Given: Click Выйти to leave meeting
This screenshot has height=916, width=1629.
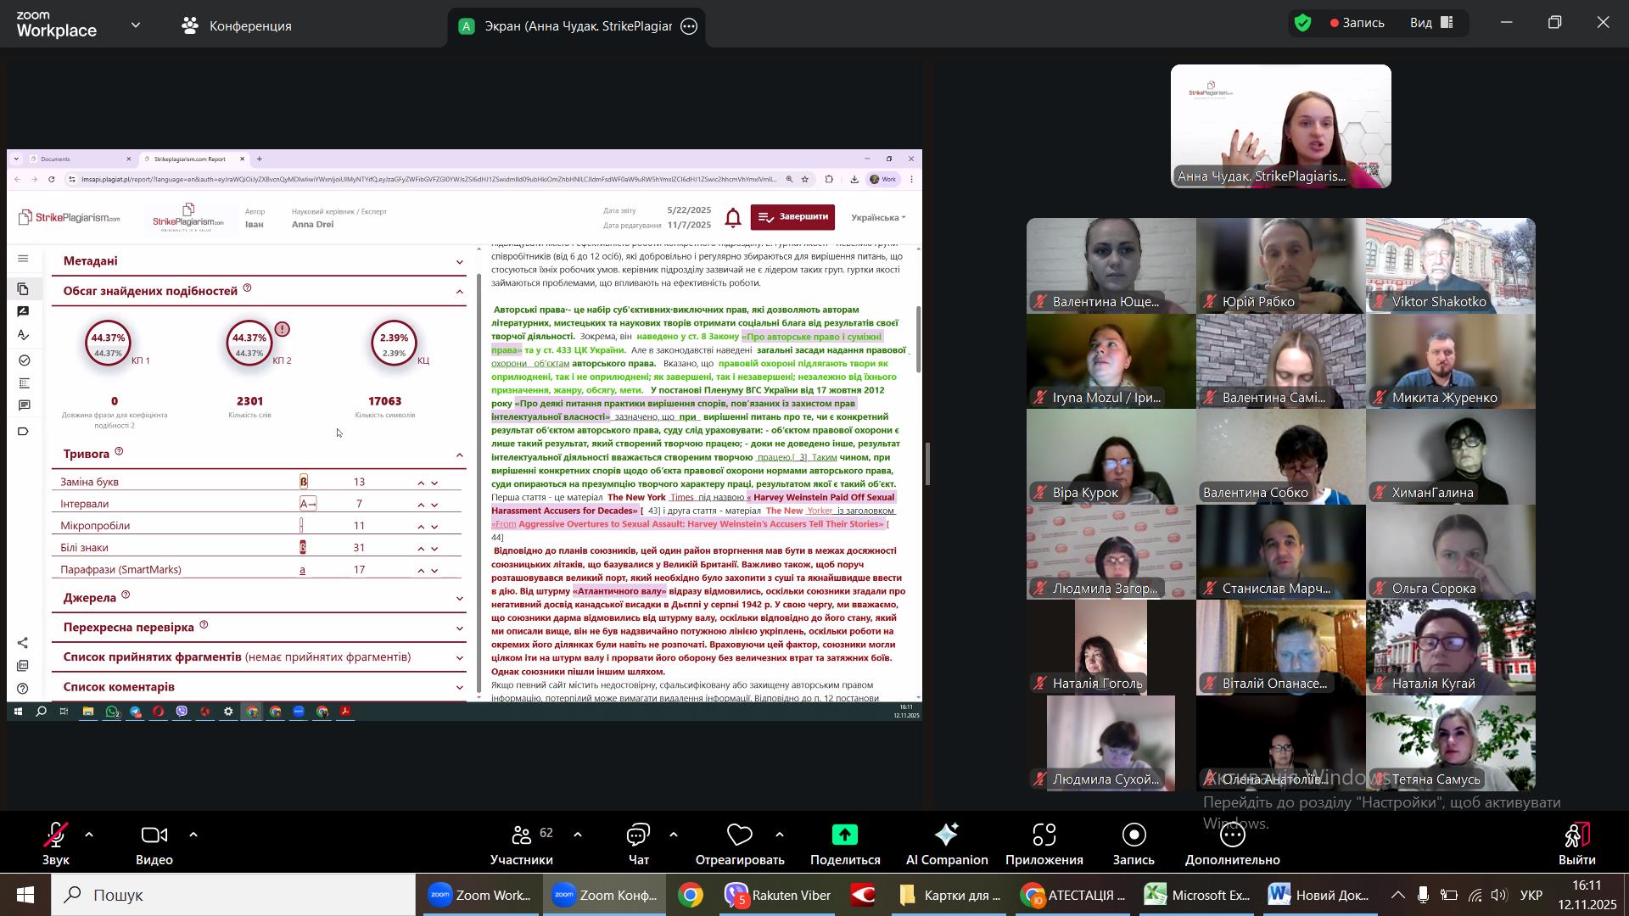Looking at the screenshot, I should coord(1576,836).
